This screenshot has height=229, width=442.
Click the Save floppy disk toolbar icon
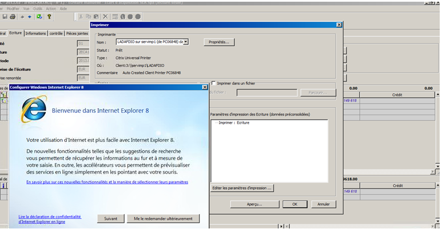[5, 17]
